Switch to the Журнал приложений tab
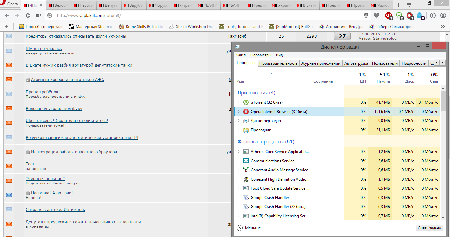This screenshot has height=237, width=450. pos(321,63)
